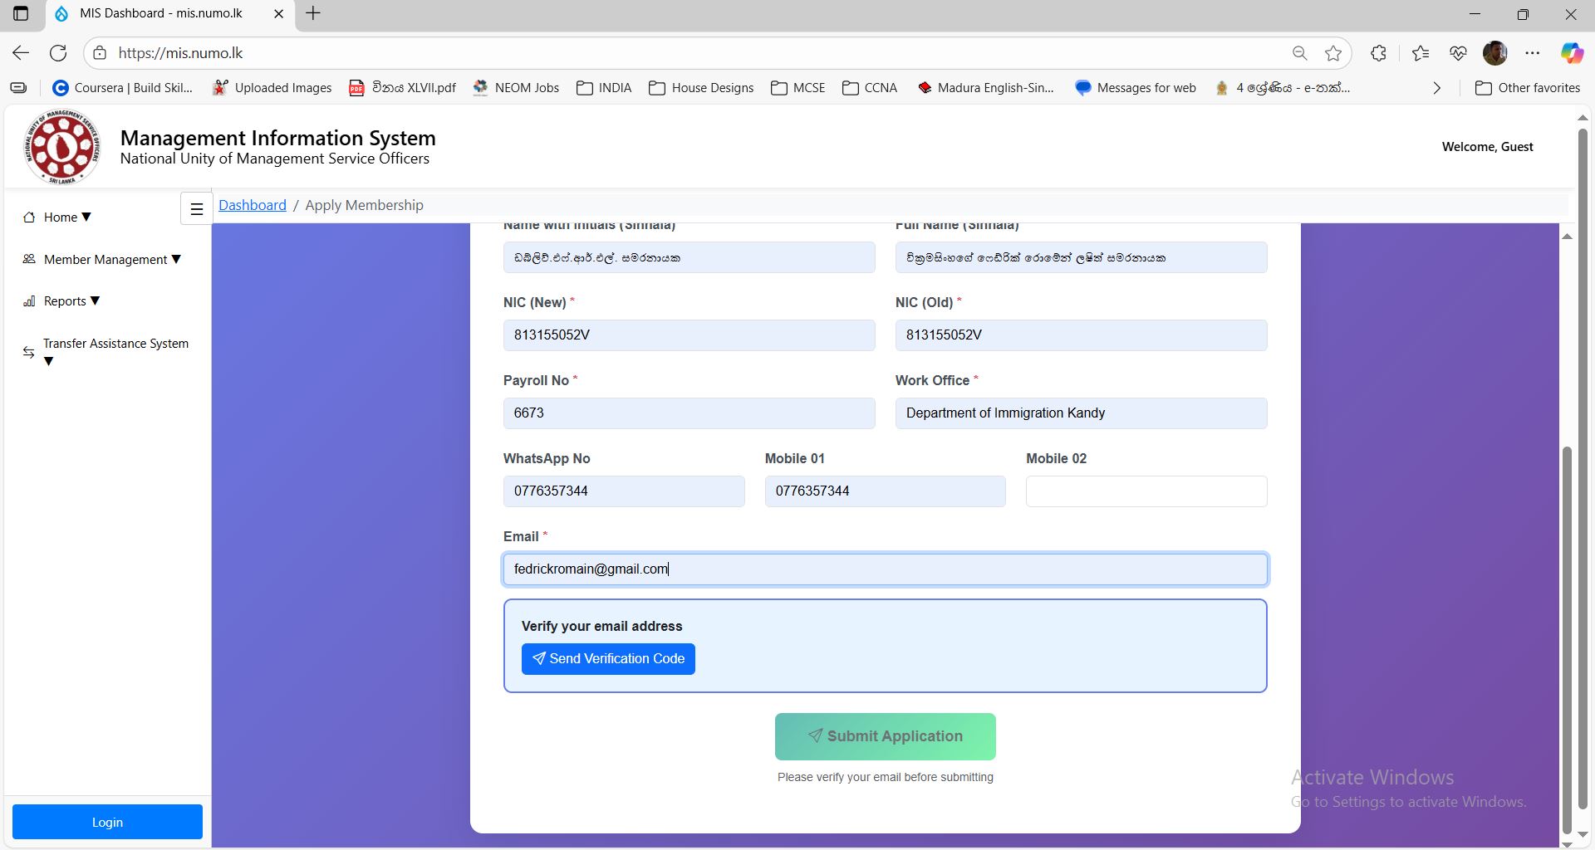This screenshot has height=850, width=1595.
Task: Show more bookmarks with chevron
Action: pos(1436,88)
